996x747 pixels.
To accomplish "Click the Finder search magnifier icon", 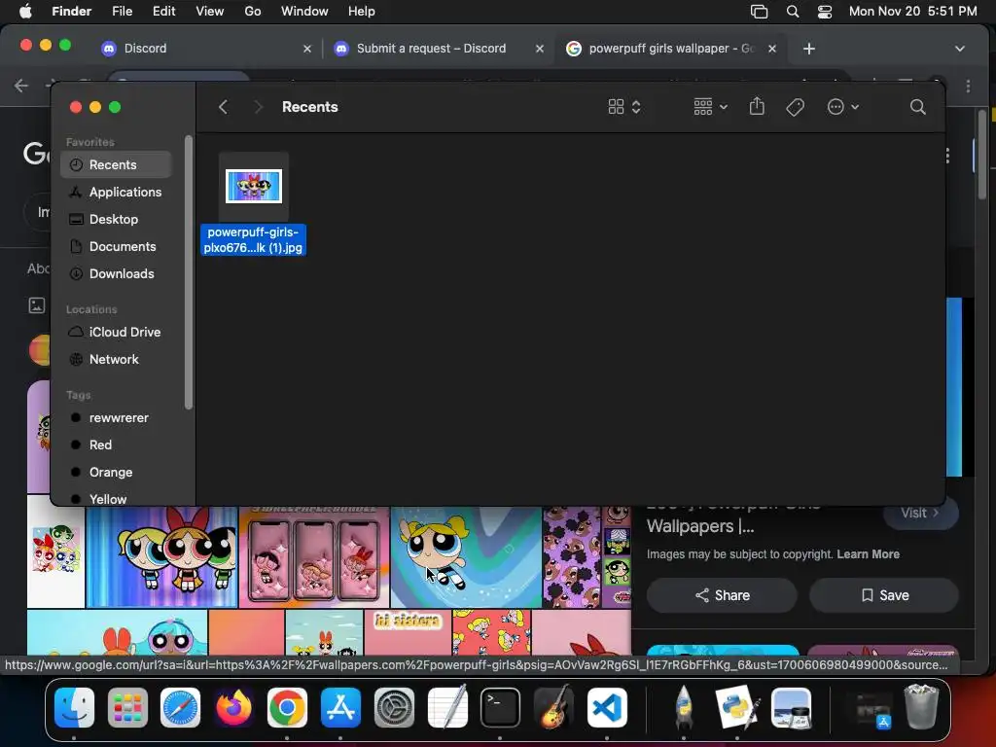I will [x=917, y=107].
